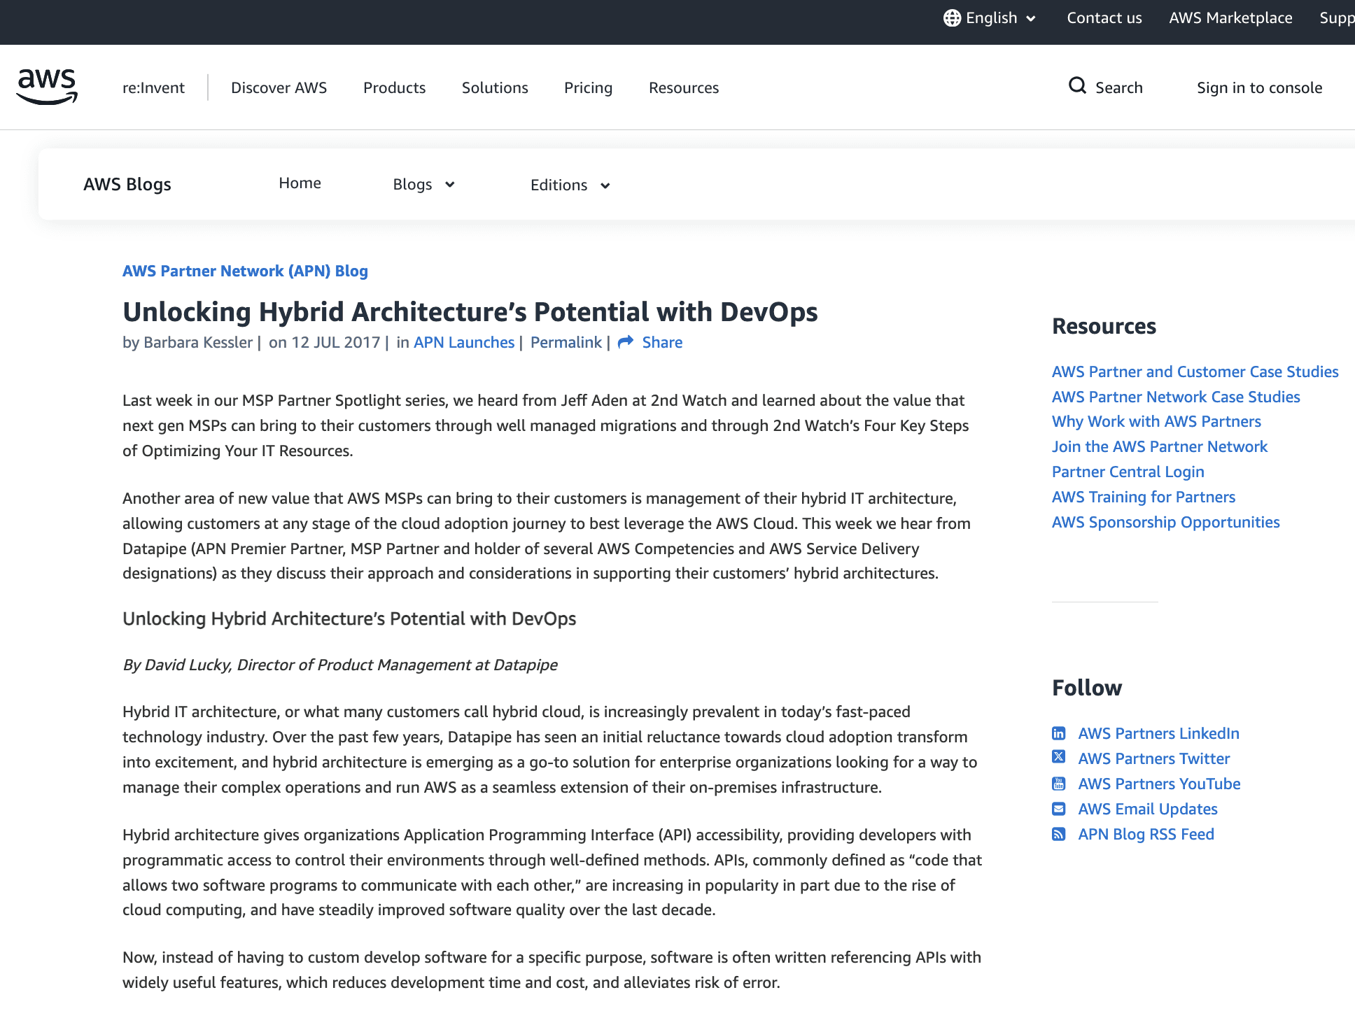Open AWS Partner Network (APN) Blog link
The image size is (1355, 1011).
245,271
